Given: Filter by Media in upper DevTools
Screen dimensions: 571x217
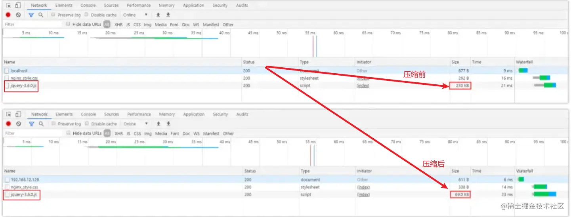Looking at the screenshot, I should coord(161,25).
